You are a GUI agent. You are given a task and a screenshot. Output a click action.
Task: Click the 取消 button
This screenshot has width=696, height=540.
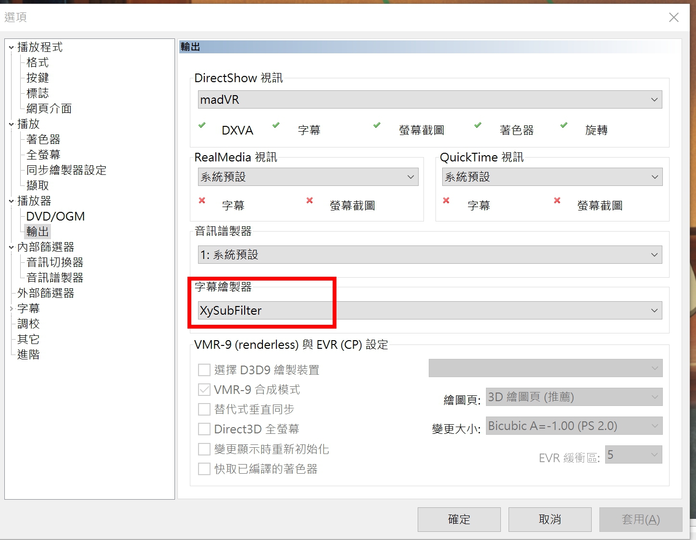pyautogui.click(x=549, y=519)
